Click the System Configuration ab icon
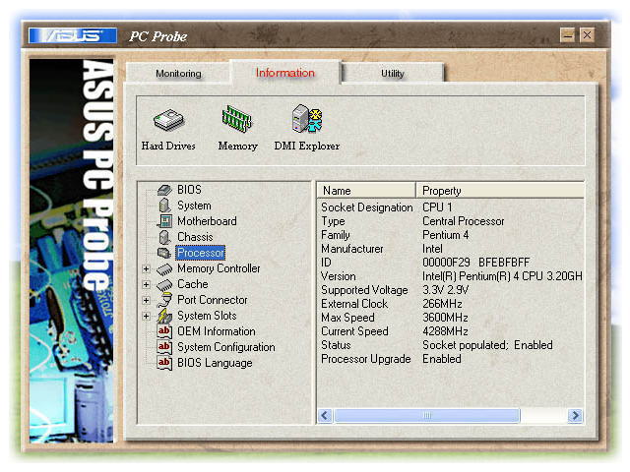This screenshot has height=472, width=630. (164, 347)
